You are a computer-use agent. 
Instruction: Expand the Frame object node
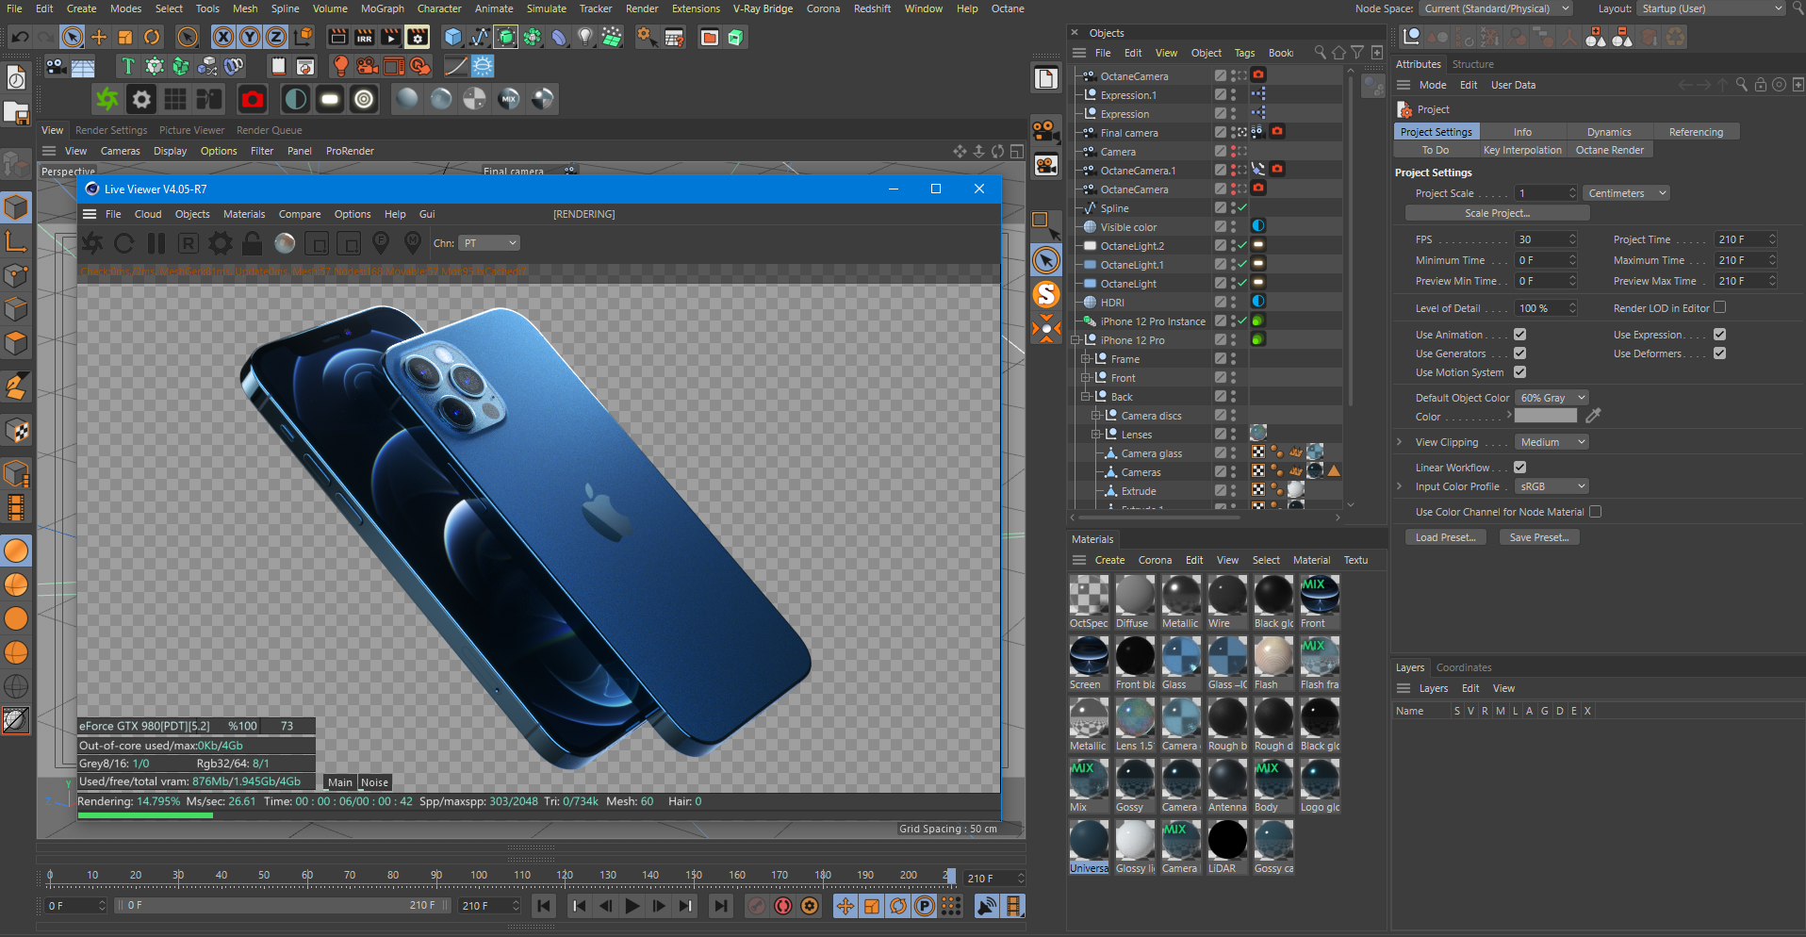pos(1086,359)
